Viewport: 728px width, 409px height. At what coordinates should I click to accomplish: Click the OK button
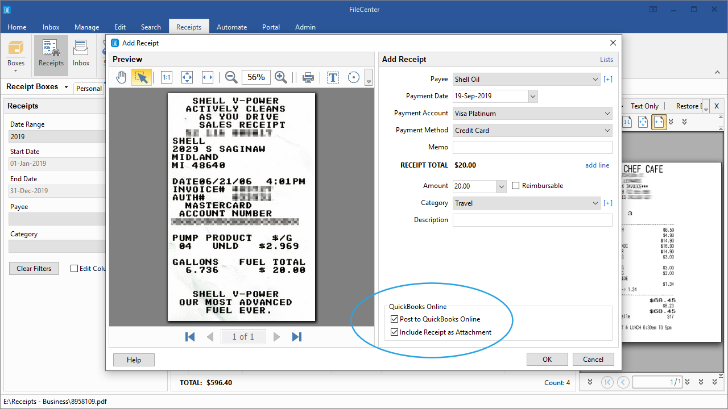pos(547,359)
